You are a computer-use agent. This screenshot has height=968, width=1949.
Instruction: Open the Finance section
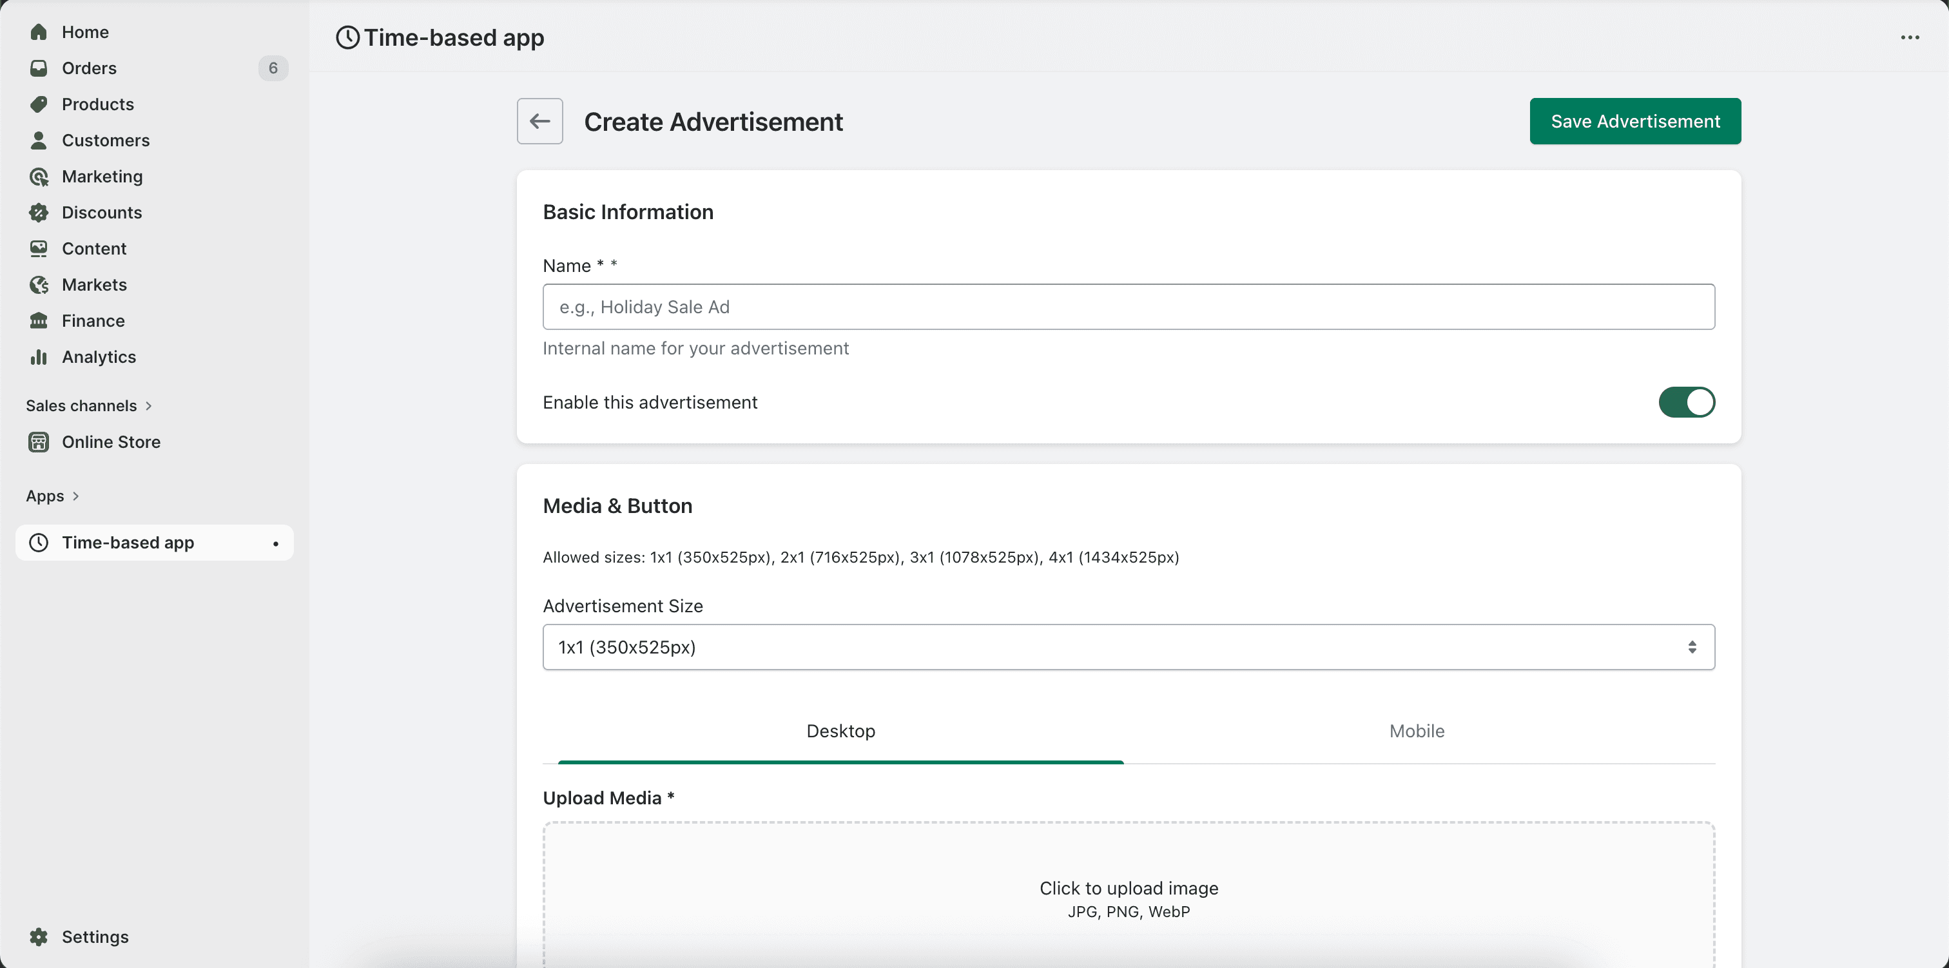click(x=93, y=320)
